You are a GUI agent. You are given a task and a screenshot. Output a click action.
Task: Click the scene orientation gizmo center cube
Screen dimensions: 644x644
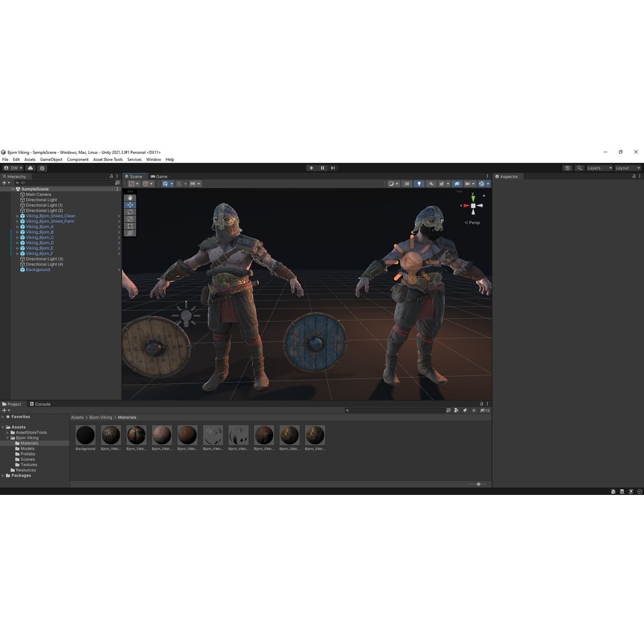coord(473,206)
